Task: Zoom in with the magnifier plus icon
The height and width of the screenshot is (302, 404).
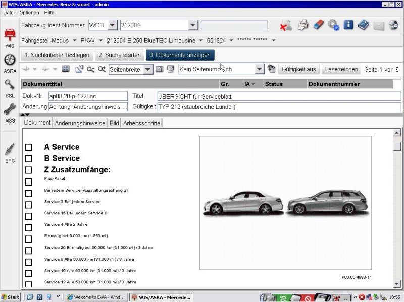Action: (102, 69)
